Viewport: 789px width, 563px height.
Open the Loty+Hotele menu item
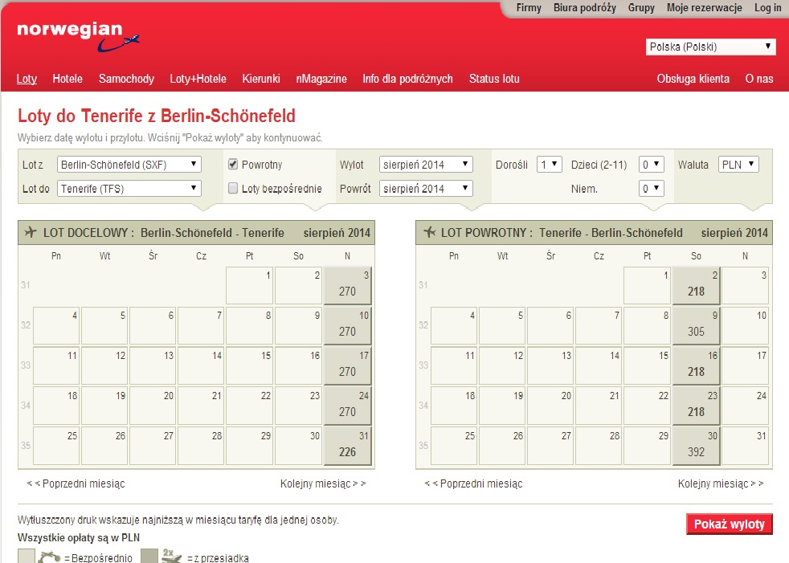[198, 79]
